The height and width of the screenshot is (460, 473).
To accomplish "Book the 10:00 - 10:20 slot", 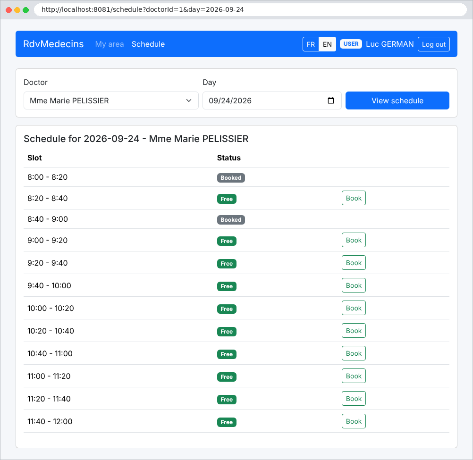I will pyautogui.click(x=354, y=308).
